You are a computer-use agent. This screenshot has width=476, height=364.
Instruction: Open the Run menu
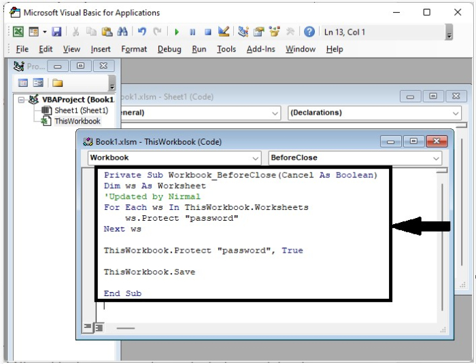click(199, 49)
